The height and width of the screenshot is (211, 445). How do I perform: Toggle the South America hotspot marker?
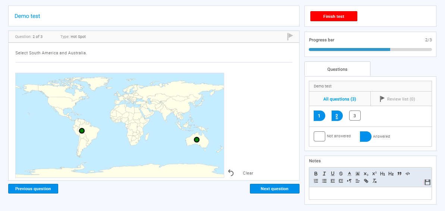82,131
